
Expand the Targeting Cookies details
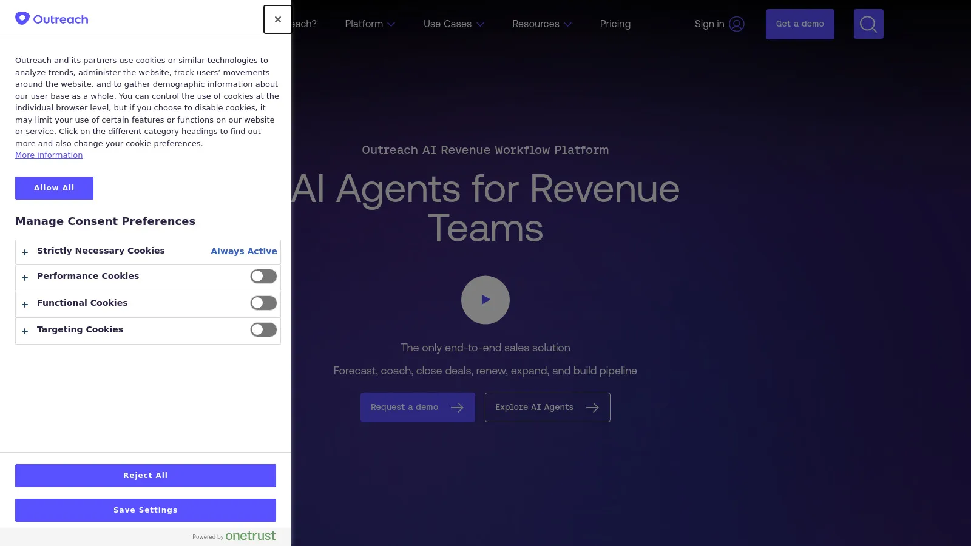25,331
